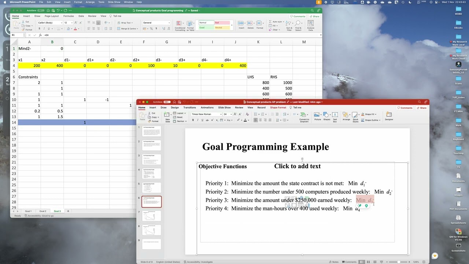Viewport: 469px width, 264px height.
Task: Click slide sorter view icon in PowerPoint
Action: coord(368,262)
